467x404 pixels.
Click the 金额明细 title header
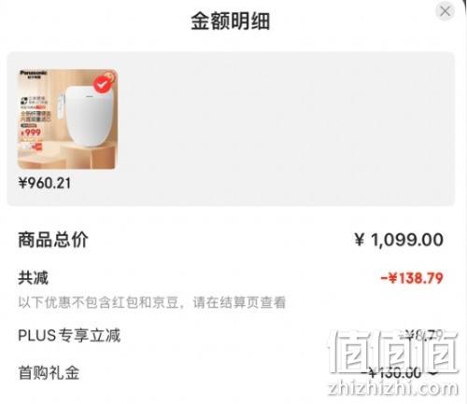[x=231, y=21]
